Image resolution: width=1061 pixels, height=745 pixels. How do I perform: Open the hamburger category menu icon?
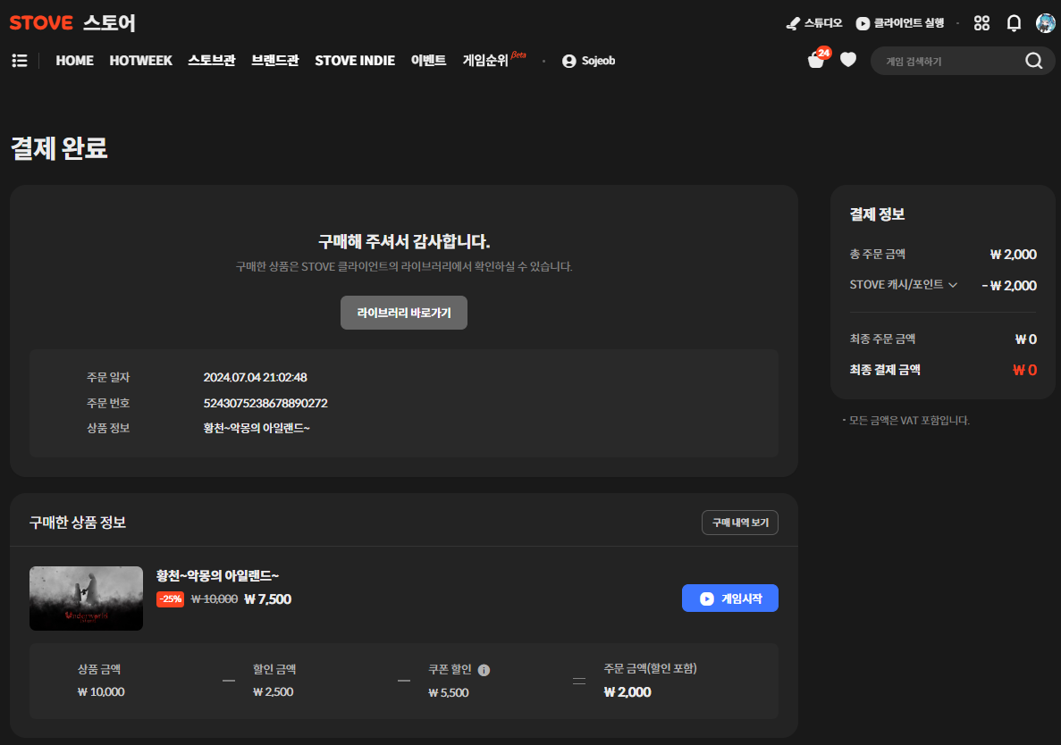click(x=20, y=61)
